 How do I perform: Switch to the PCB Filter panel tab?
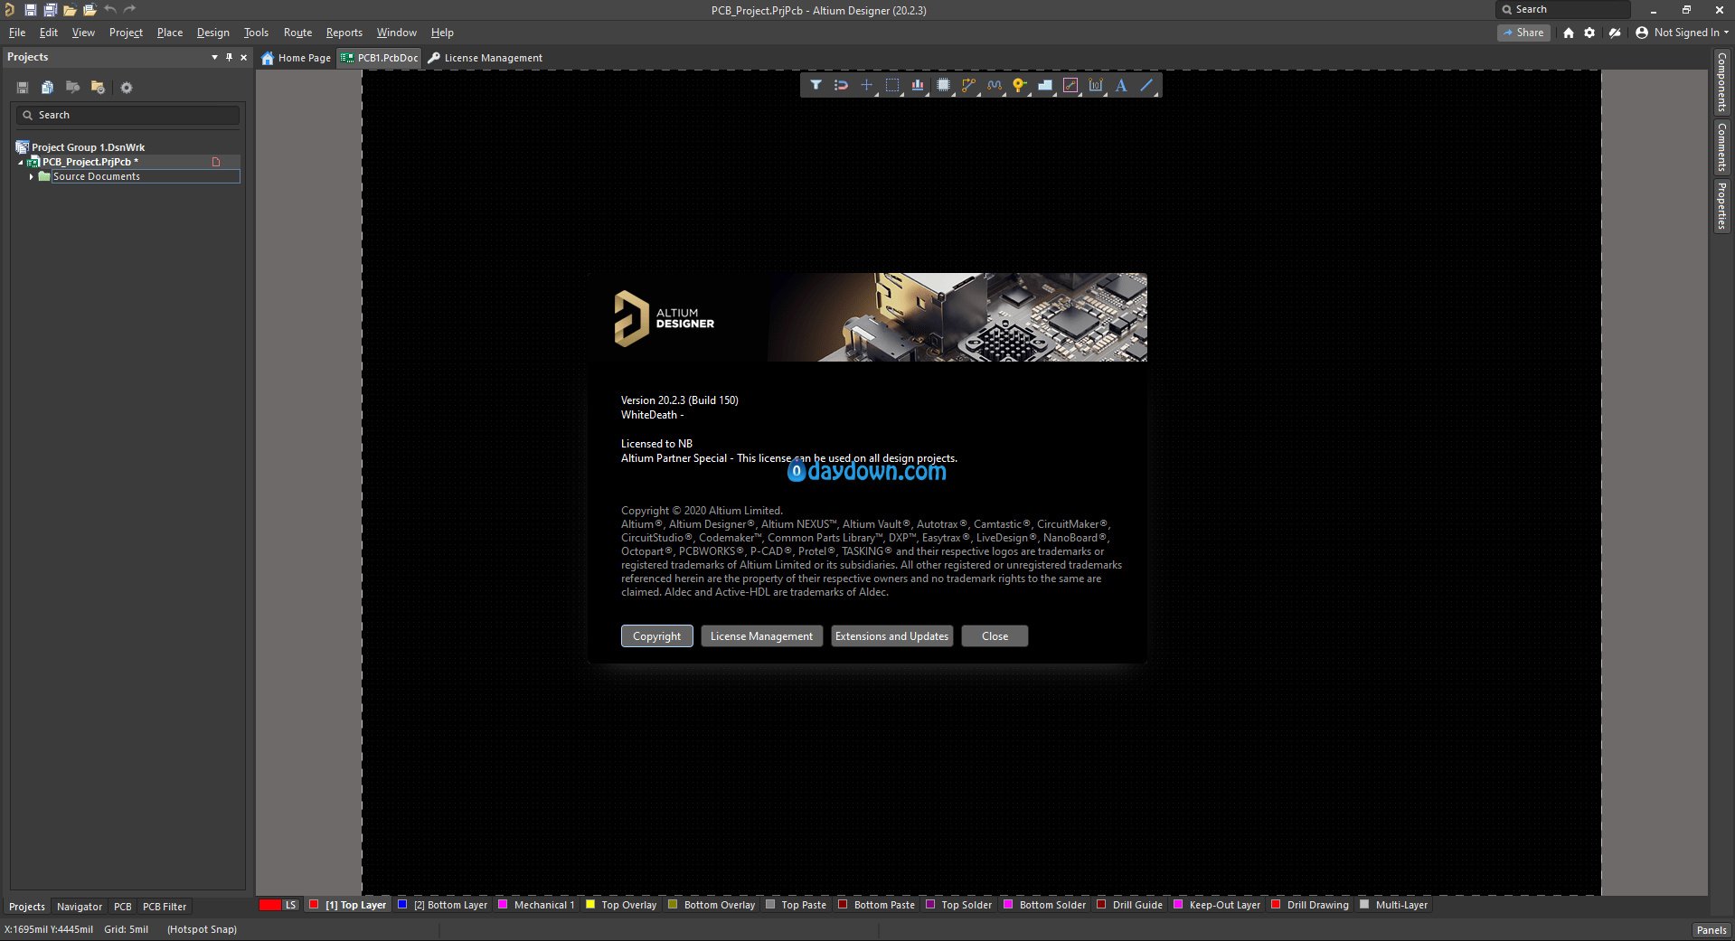(165, 907)
